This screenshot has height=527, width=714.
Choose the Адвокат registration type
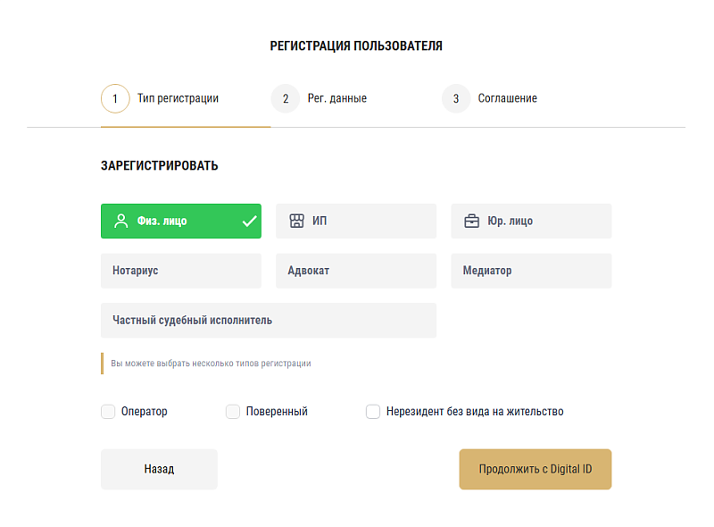click(x=356, y=271)
